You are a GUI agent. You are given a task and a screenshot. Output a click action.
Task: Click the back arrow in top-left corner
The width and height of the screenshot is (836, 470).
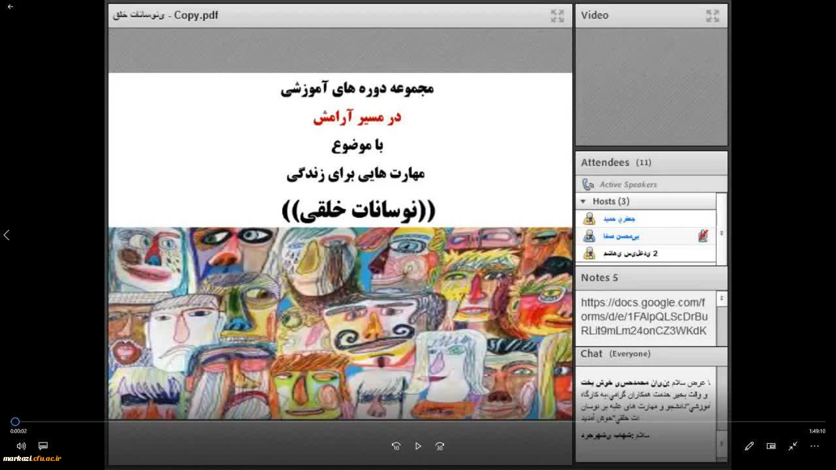click(10, 7)
